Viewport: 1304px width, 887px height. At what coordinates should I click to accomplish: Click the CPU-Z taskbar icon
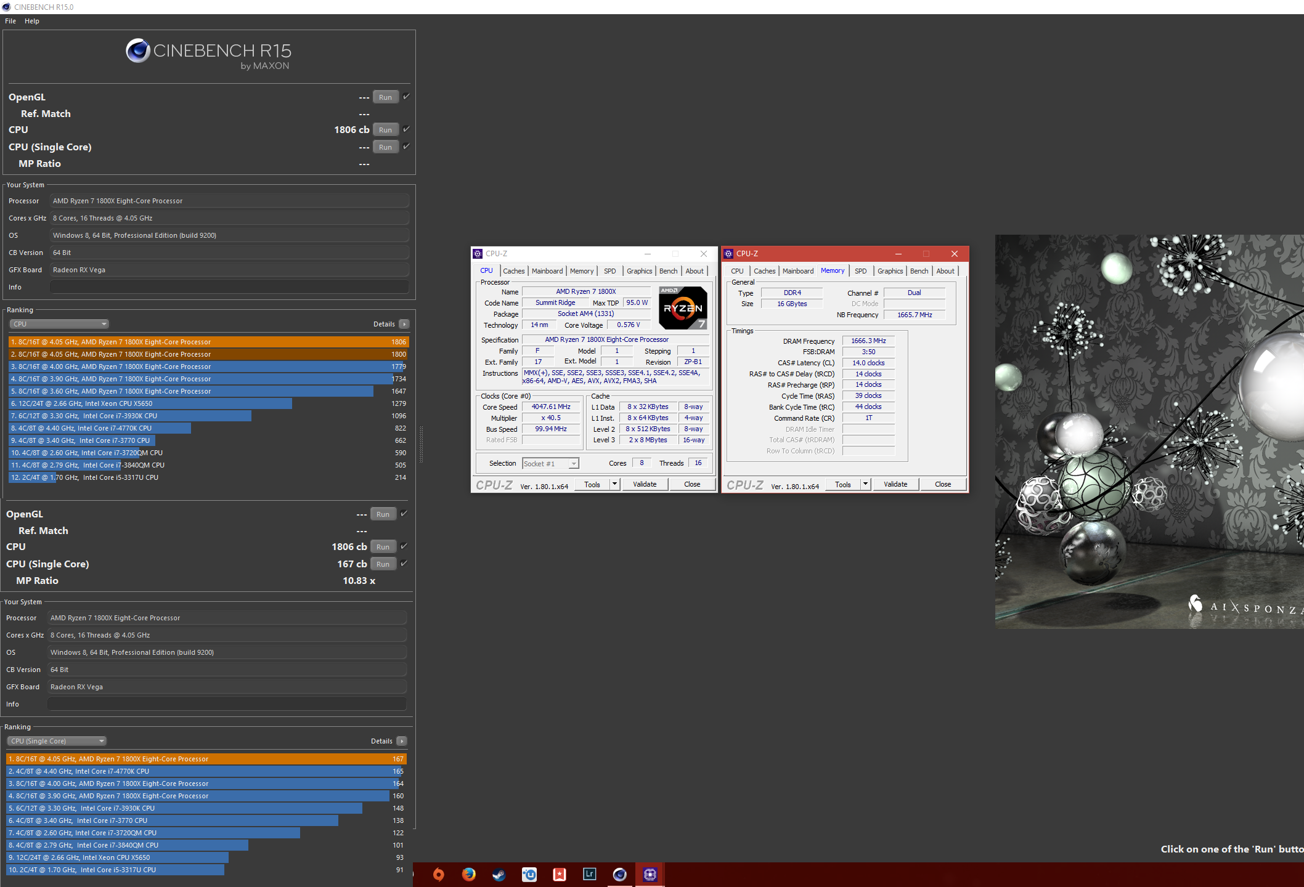pyautogui.click(x=650, y=874)
